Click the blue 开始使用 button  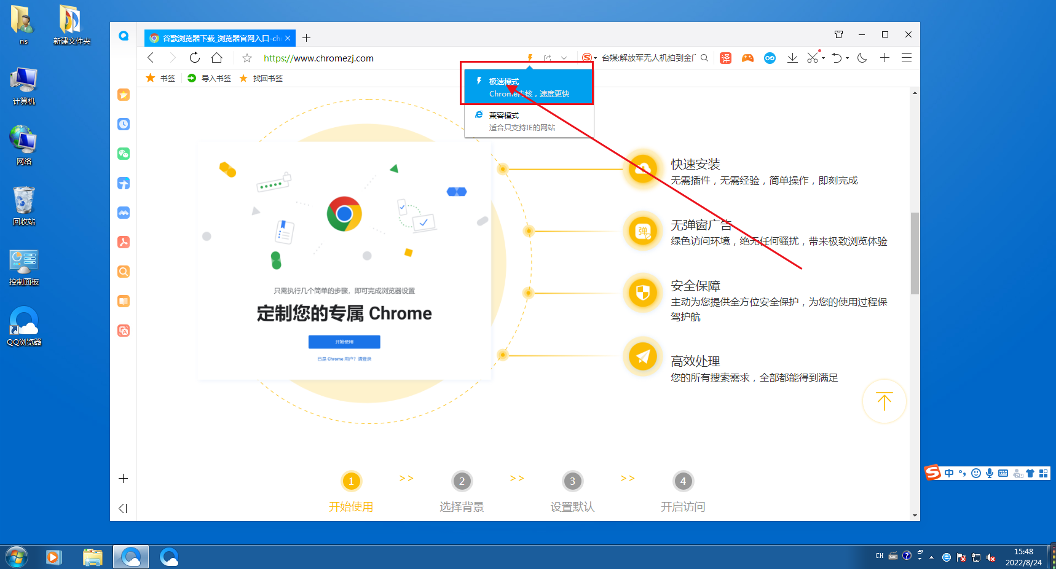tap(344, 342)
